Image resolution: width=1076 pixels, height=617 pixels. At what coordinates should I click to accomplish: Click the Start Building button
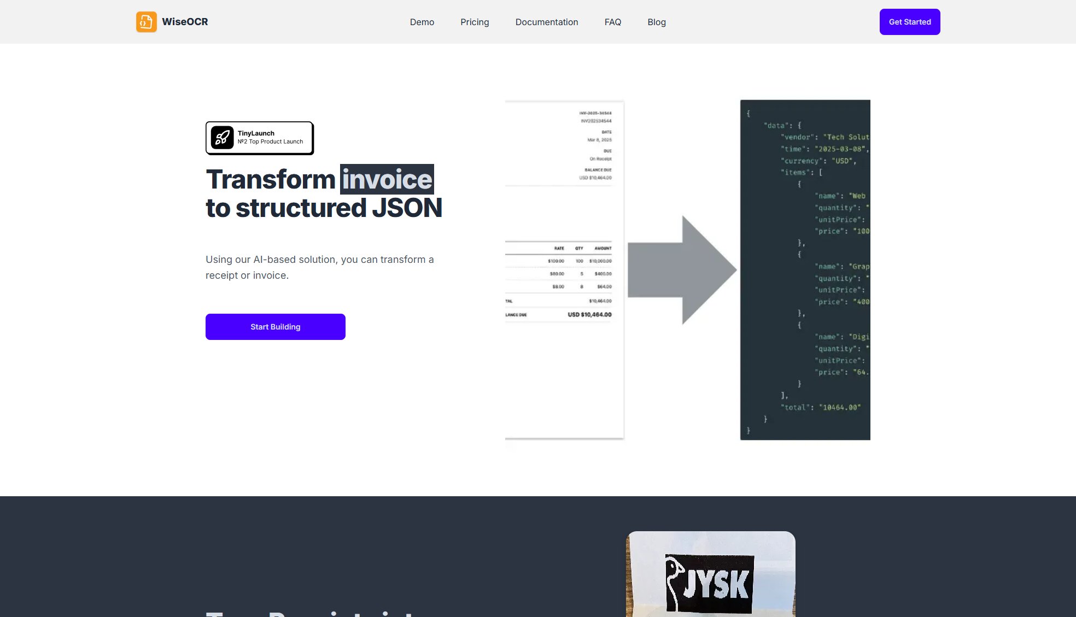tap(275, 327)
